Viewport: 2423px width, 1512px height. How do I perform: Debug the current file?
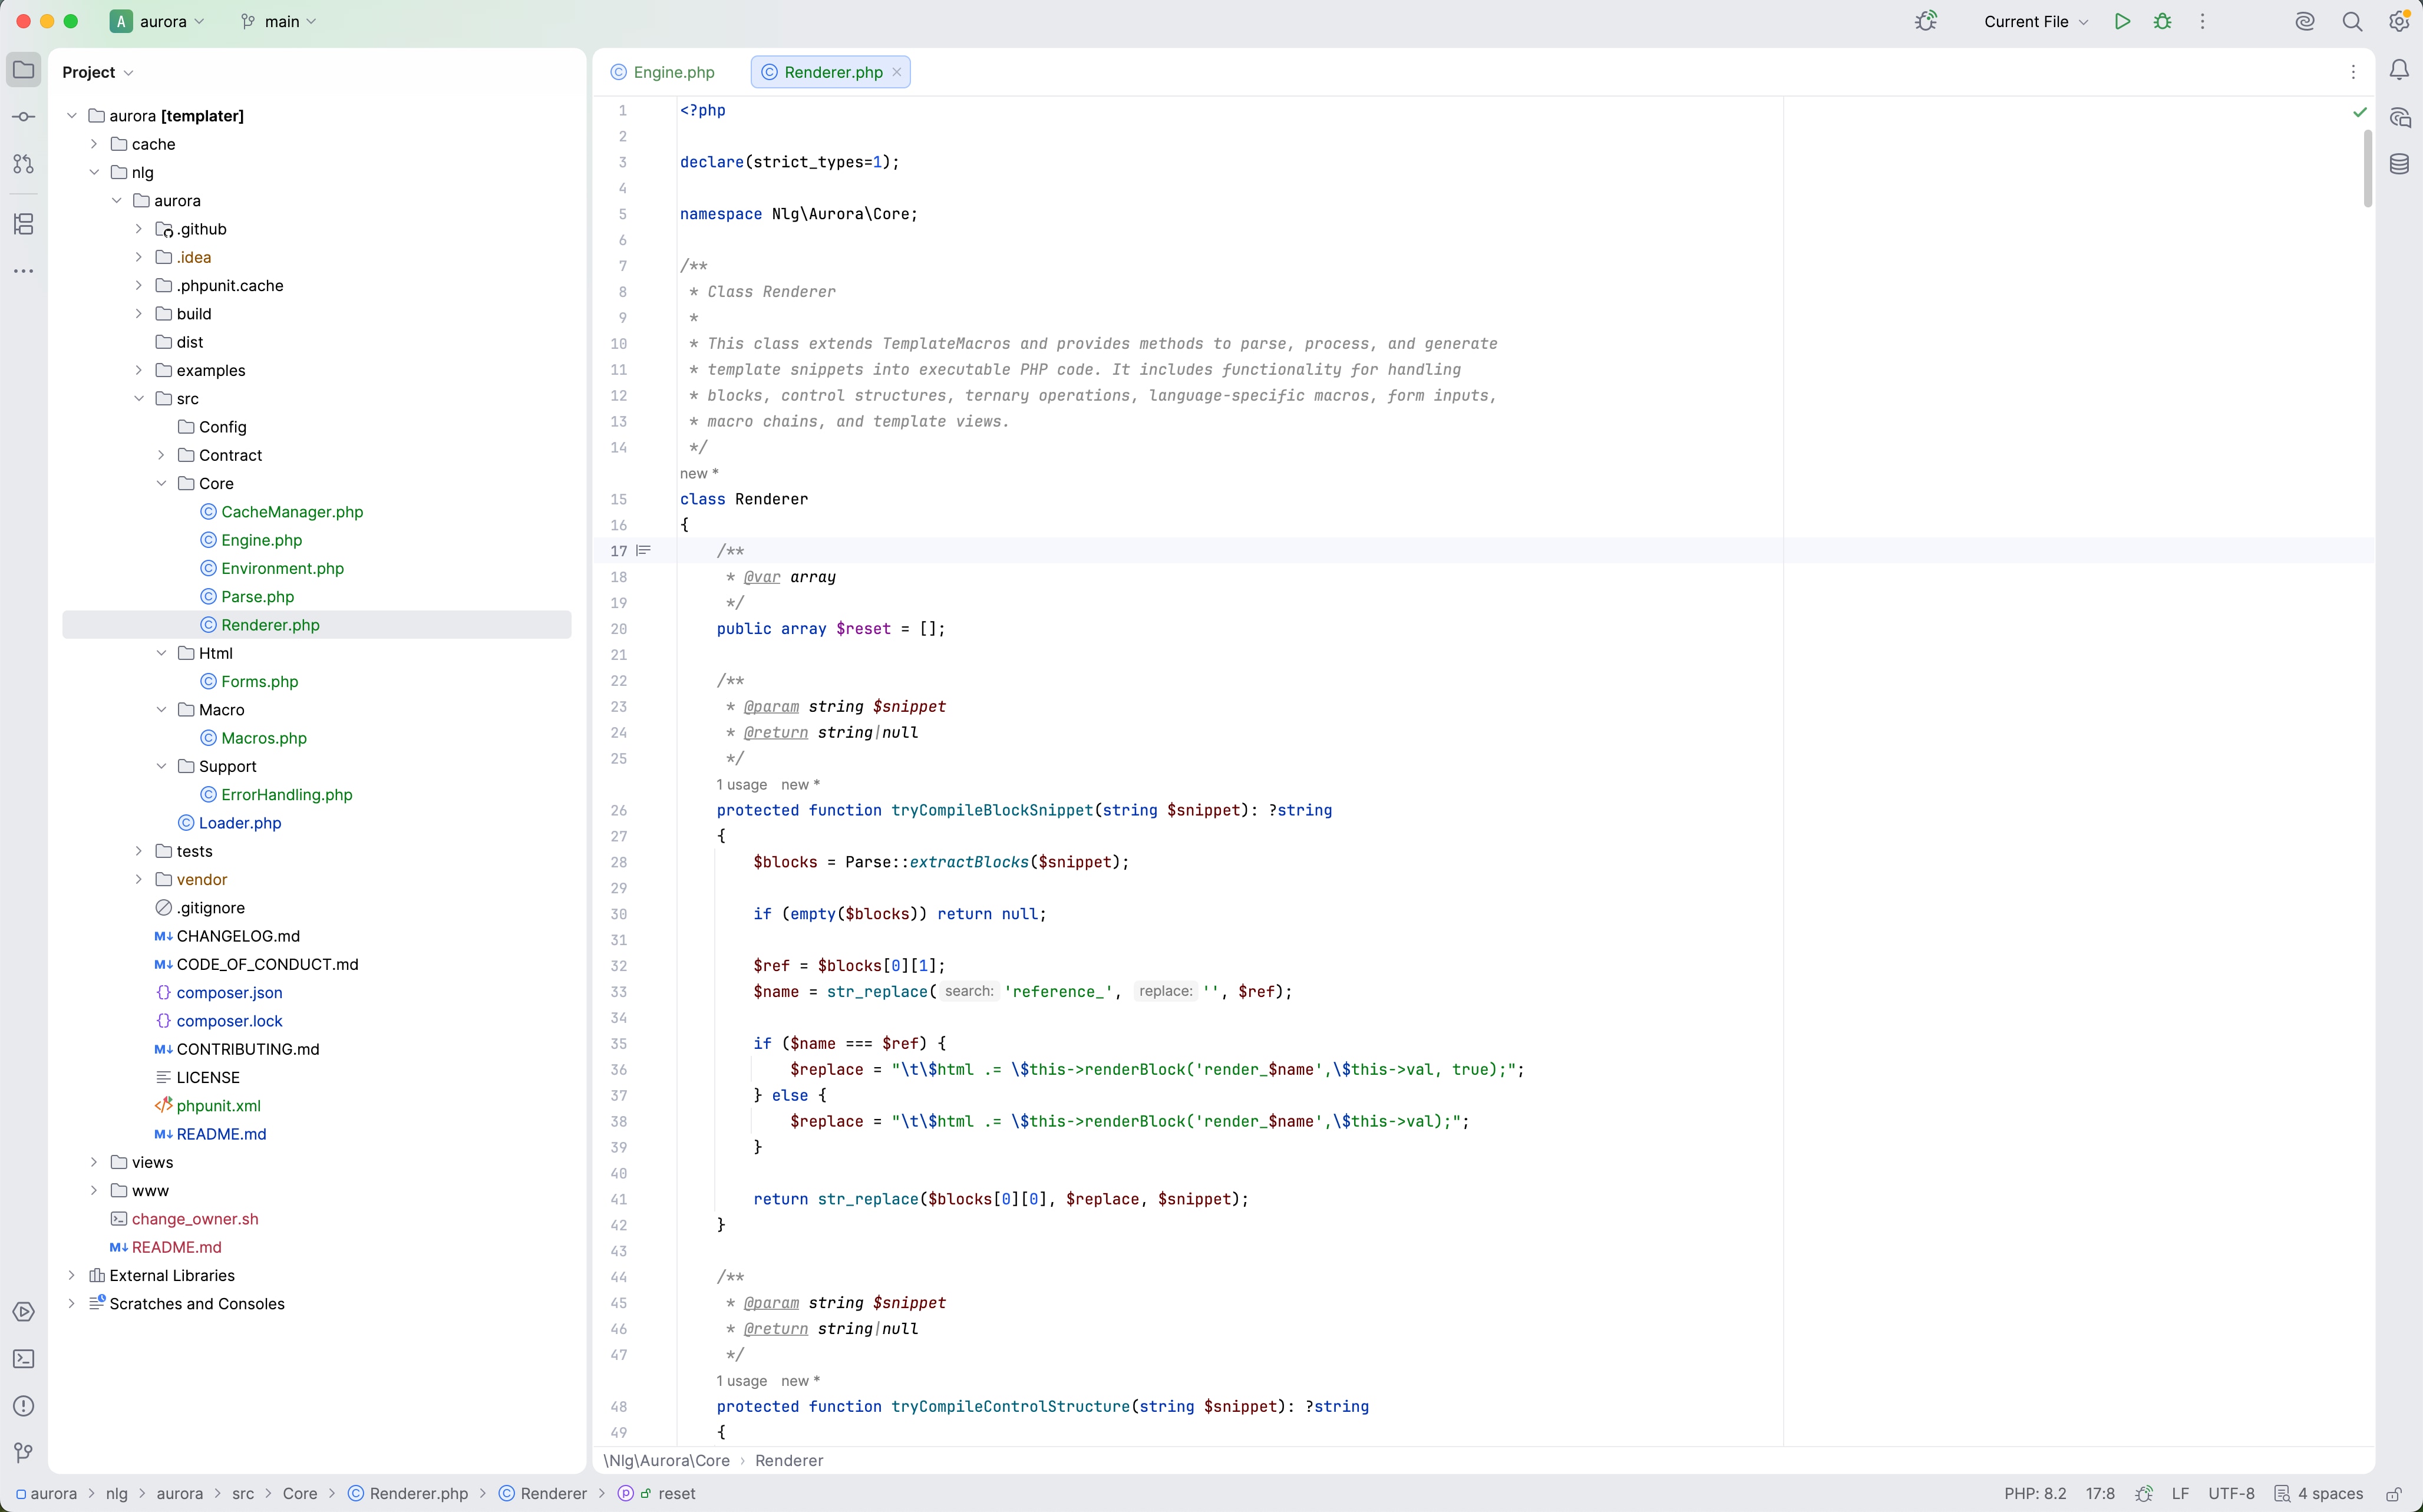(2162, 21)
